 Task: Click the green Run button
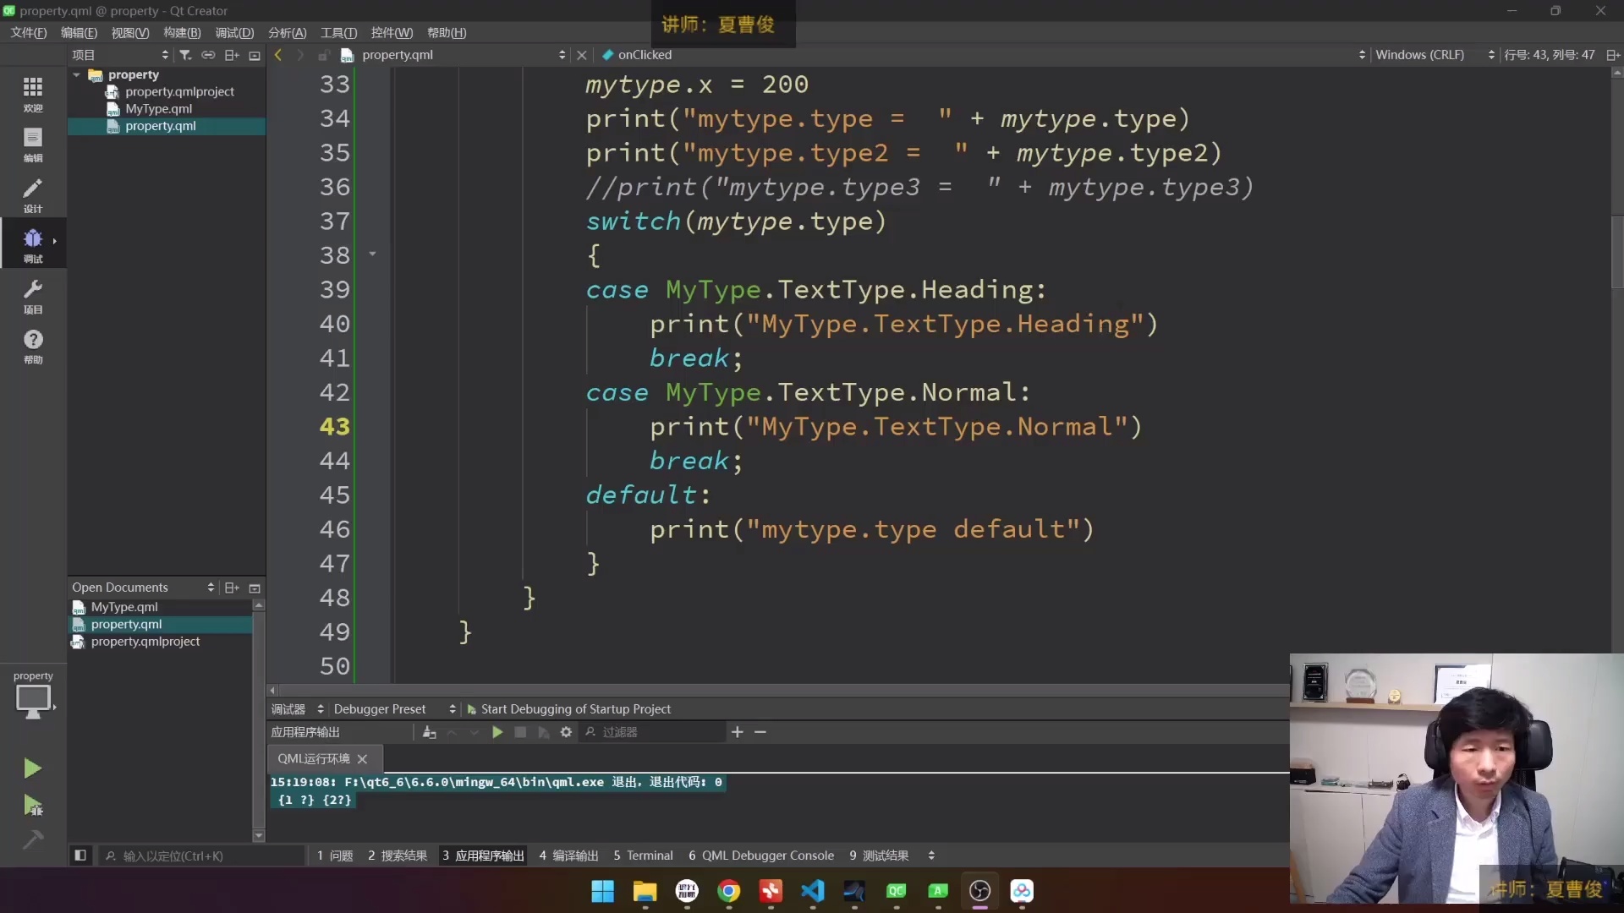(x=32, y=768)
